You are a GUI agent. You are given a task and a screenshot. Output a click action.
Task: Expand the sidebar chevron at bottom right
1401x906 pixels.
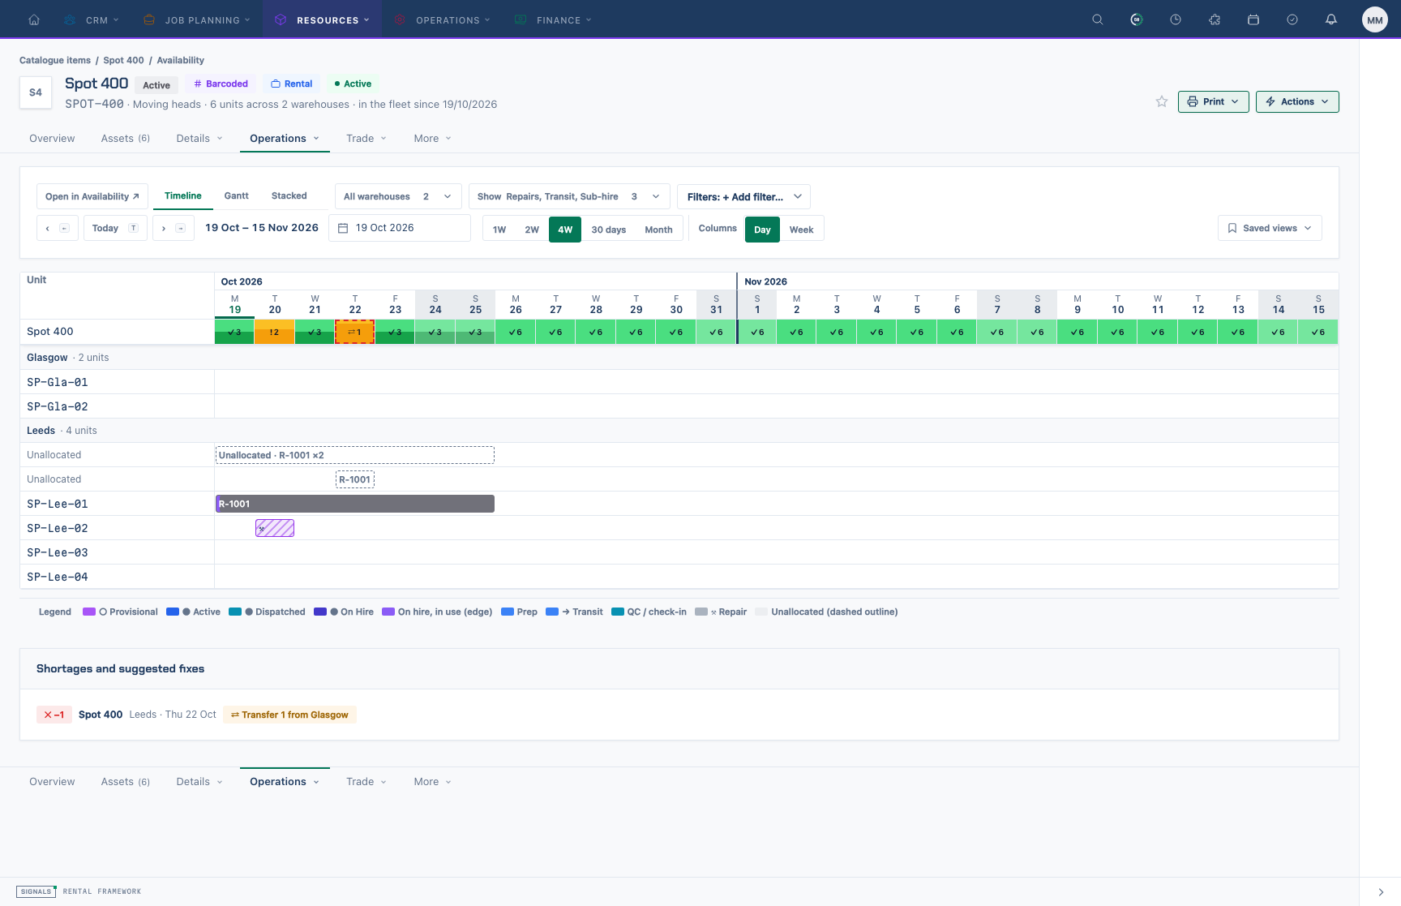(1381, 891)
